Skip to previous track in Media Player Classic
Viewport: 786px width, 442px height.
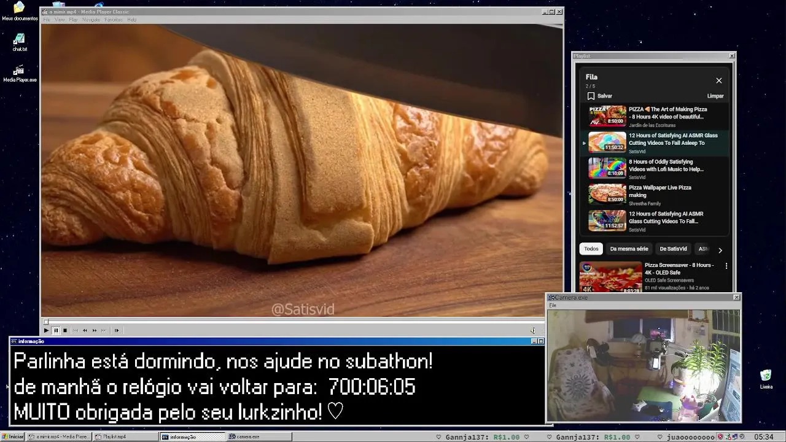pyautogui.click(x=76, y=330)
